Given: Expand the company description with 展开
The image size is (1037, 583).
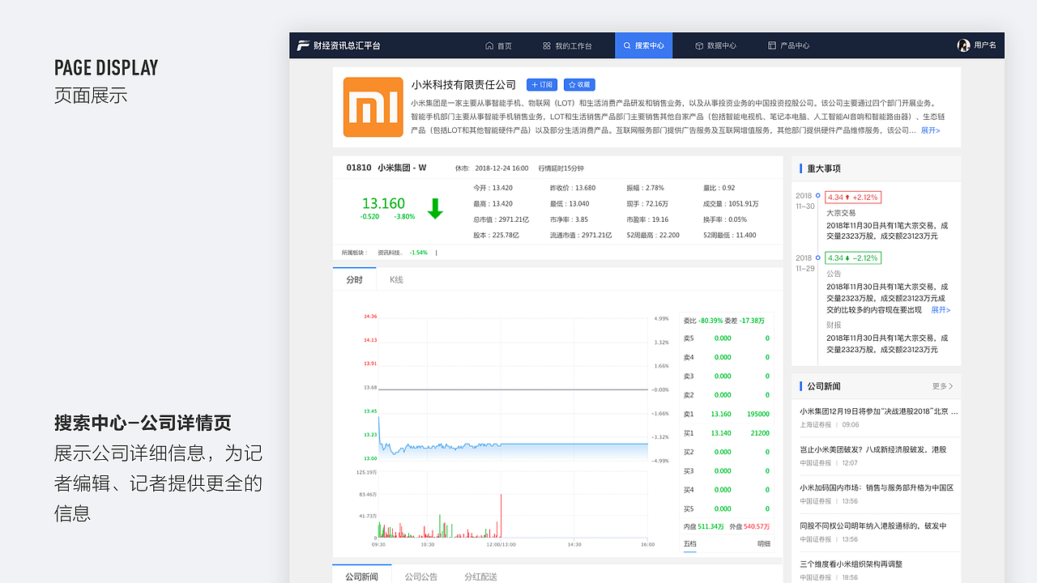Looking at the screenshot, I should click(x=930, y=130).
